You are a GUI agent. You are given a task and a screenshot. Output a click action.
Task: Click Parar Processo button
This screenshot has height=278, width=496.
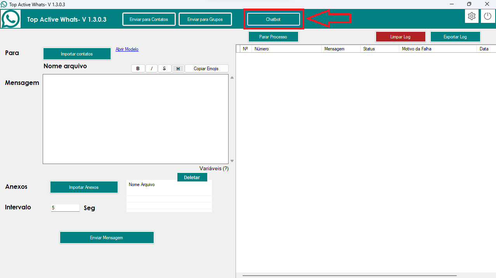tap(273, 37)
